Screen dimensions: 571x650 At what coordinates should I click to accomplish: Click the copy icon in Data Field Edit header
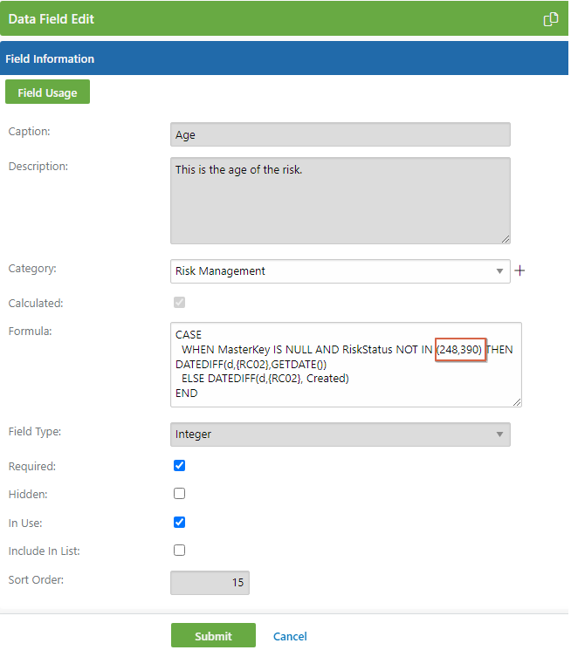coord(551,19)
